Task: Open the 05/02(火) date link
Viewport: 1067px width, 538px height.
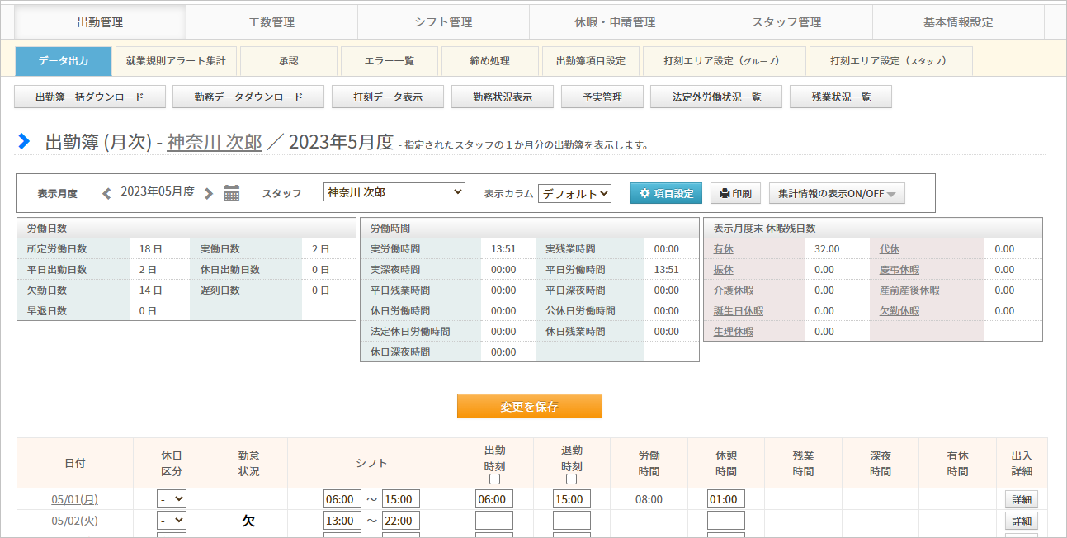Action: pyautogui.click(x=75, y=521)
